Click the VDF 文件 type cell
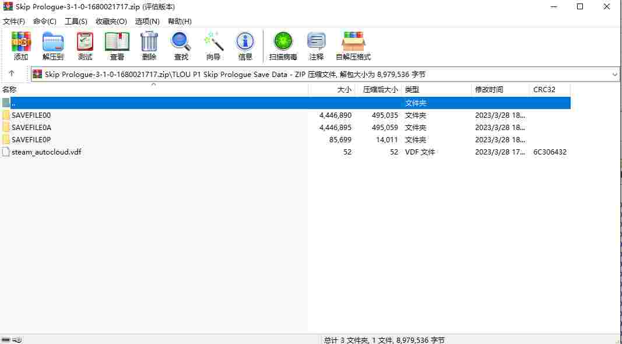 tap(420, 152)
